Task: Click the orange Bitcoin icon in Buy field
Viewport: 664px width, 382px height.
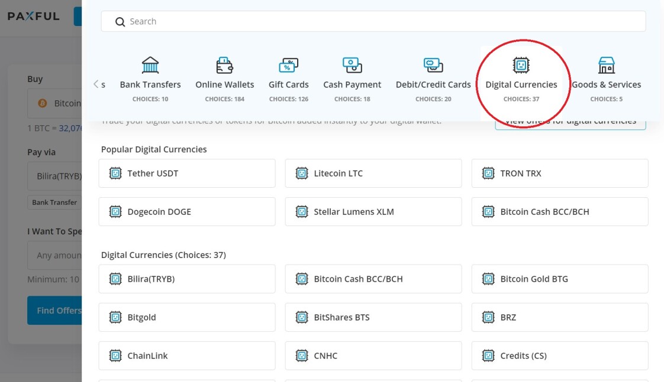Action: point(43,103)
